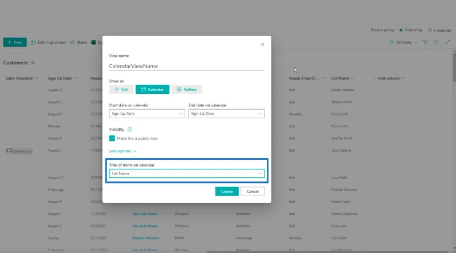Open Start date on calendar dropdown
Image resolution: width=456 pixels, height=253 pixels.
click(147, 114)
